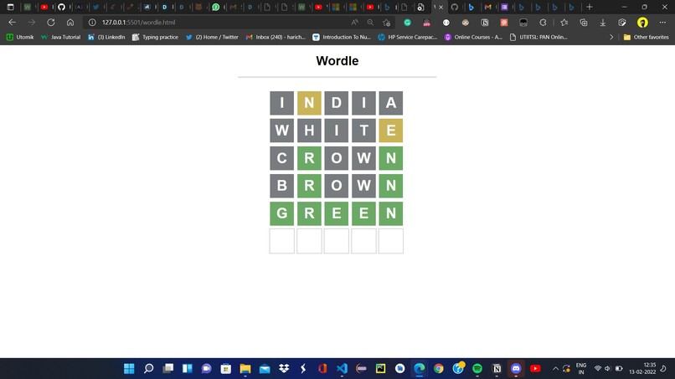Open Dropbox from the taskbar
The image size is (675, 379).
point(284,368)
